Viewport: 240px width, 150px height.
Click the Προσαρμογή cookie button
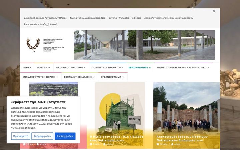tap(21, 136)
